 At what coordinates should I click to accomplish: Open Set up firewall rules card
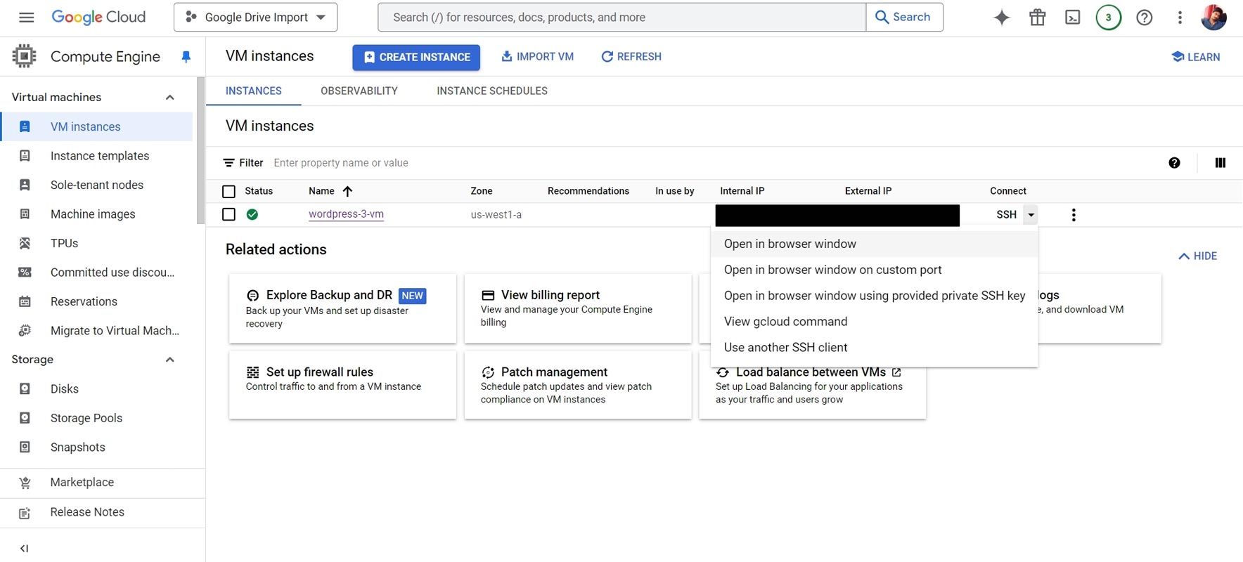point(342,385)
